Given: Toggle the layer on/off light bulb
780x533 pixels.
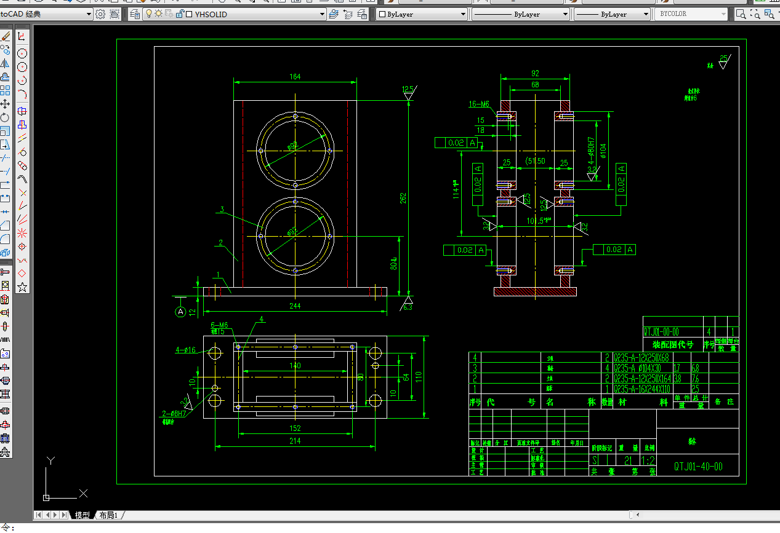Looking at the screenshot, I should 148,14.
